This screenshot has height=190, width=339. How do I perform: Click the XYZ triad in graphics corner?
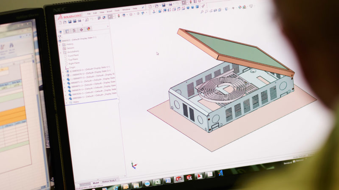click(x=134, y=165)
